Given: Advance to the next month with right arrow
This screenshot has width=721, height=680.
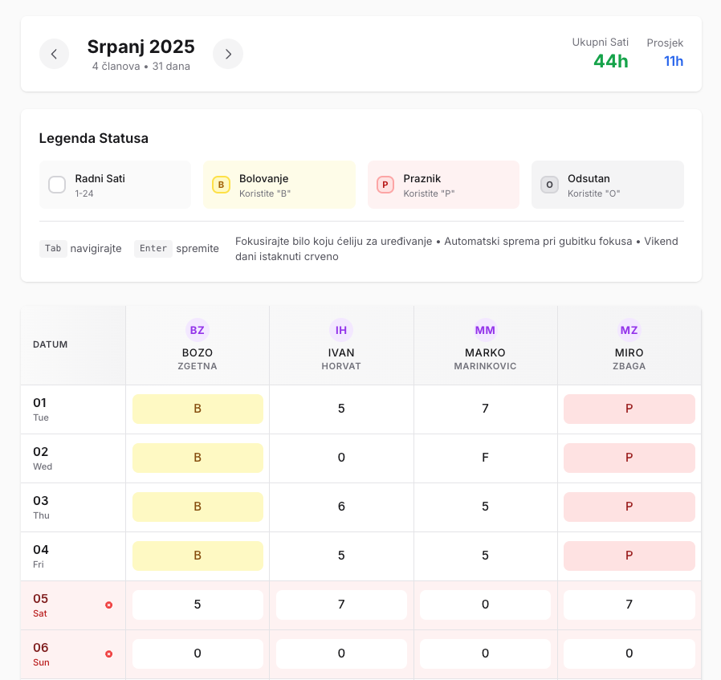Looking at the screenshot, I should [x=227, y=54].
